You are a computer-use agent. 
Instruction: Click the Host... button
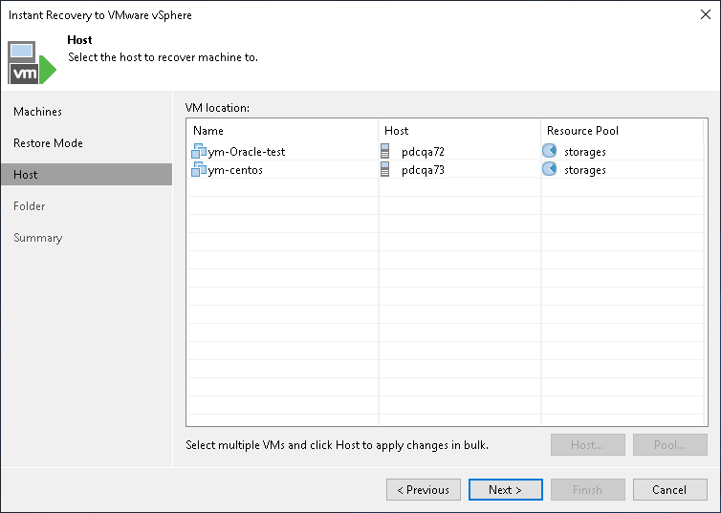[588, 444]
